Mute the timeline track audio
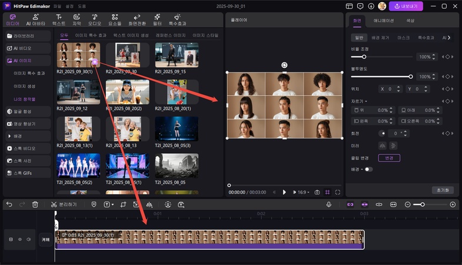 point(28,240)
